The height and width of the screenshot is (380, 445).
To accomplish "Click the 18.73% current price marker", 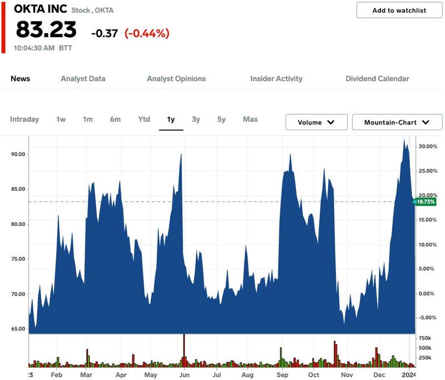I will coord(425,202).
